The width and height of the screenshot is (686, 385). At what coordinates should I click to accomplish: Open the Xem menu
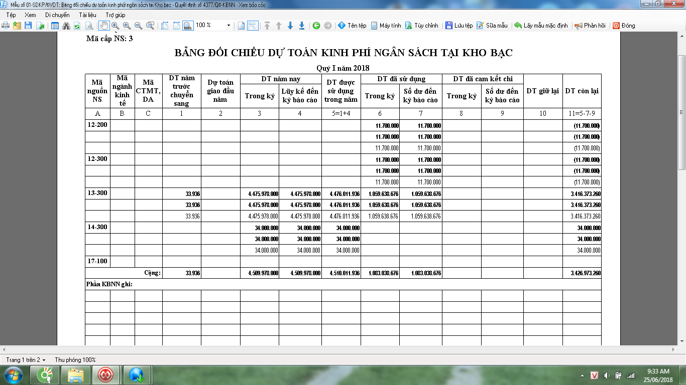coord(30,15)
